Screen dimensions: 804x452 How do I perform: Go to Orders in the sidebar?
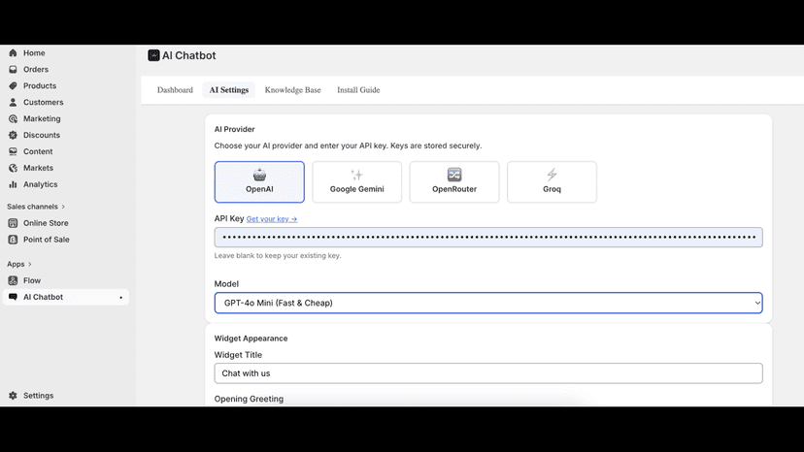[35, 69]
